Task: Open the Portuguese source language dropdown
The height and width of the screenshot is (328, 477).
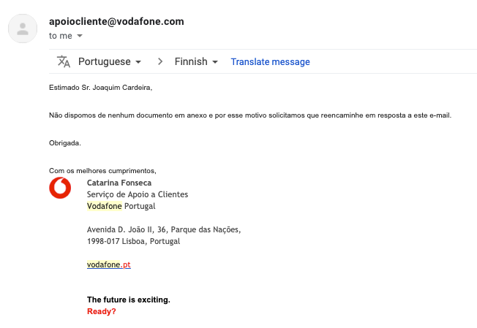Action: point(110,61)
